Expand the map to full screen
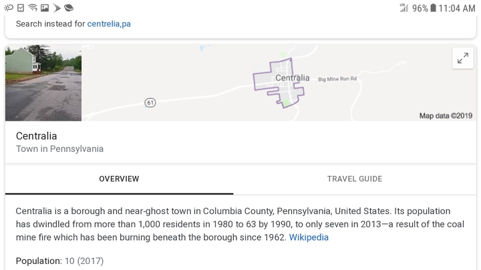This screenshot has height=270, width=481. (x=462, y=58)
